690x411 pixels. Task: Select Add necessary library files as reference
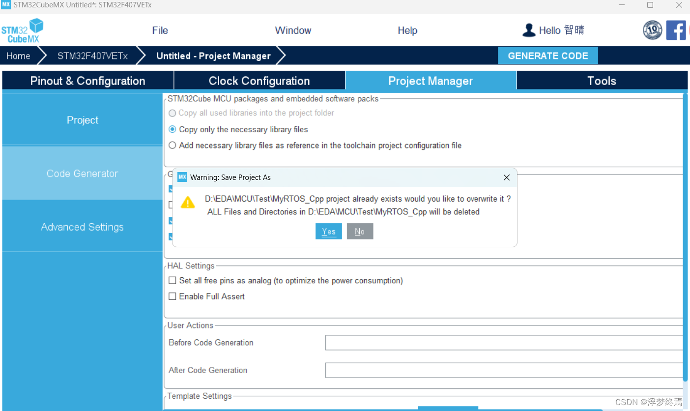tap(172, 146)
